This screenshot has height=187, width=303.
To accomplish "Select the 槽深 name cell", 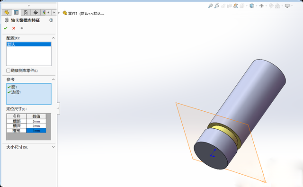I will click(x=17, y=126).
